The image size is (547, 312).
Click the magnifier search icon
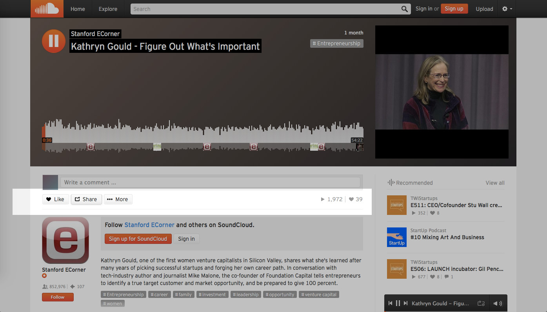[404, 9]
